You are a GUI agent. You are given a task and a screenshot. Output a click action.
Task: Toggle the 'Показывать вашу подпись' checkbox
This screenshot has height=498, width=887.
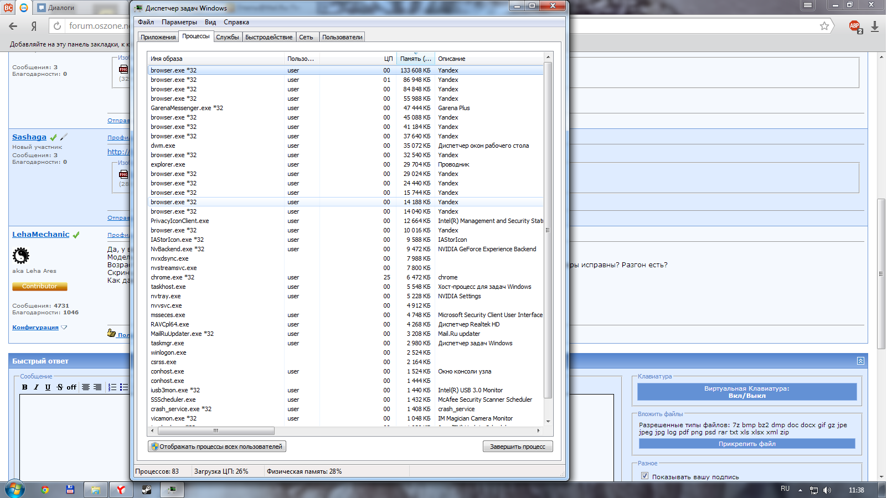tap(644, 476)
